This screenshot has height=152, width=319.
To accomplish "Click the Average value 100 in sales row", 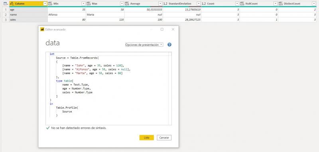I will coord(144,19).
